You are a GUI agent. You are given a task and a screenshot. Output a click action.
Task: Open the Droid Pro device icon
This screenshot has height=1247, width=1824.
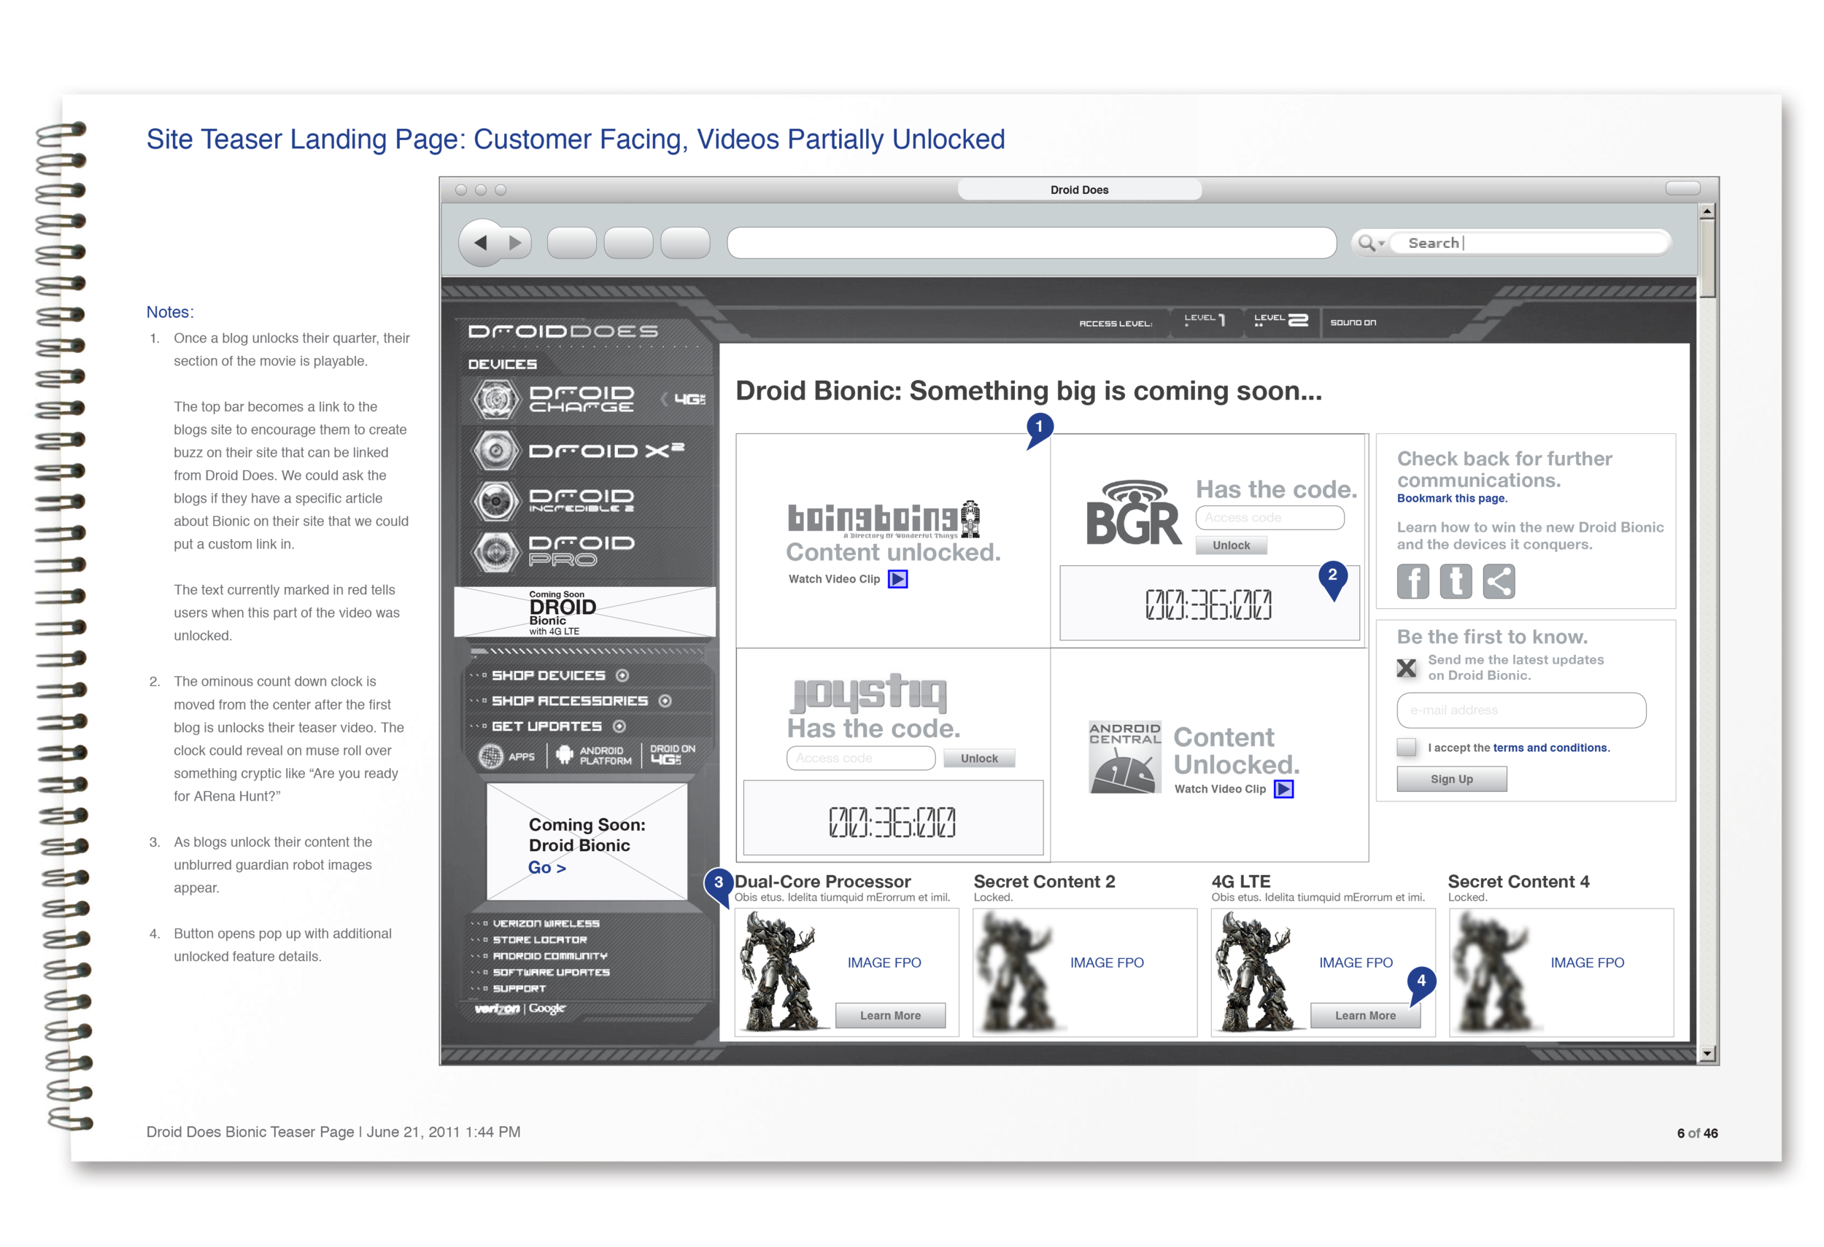point(495,552)
